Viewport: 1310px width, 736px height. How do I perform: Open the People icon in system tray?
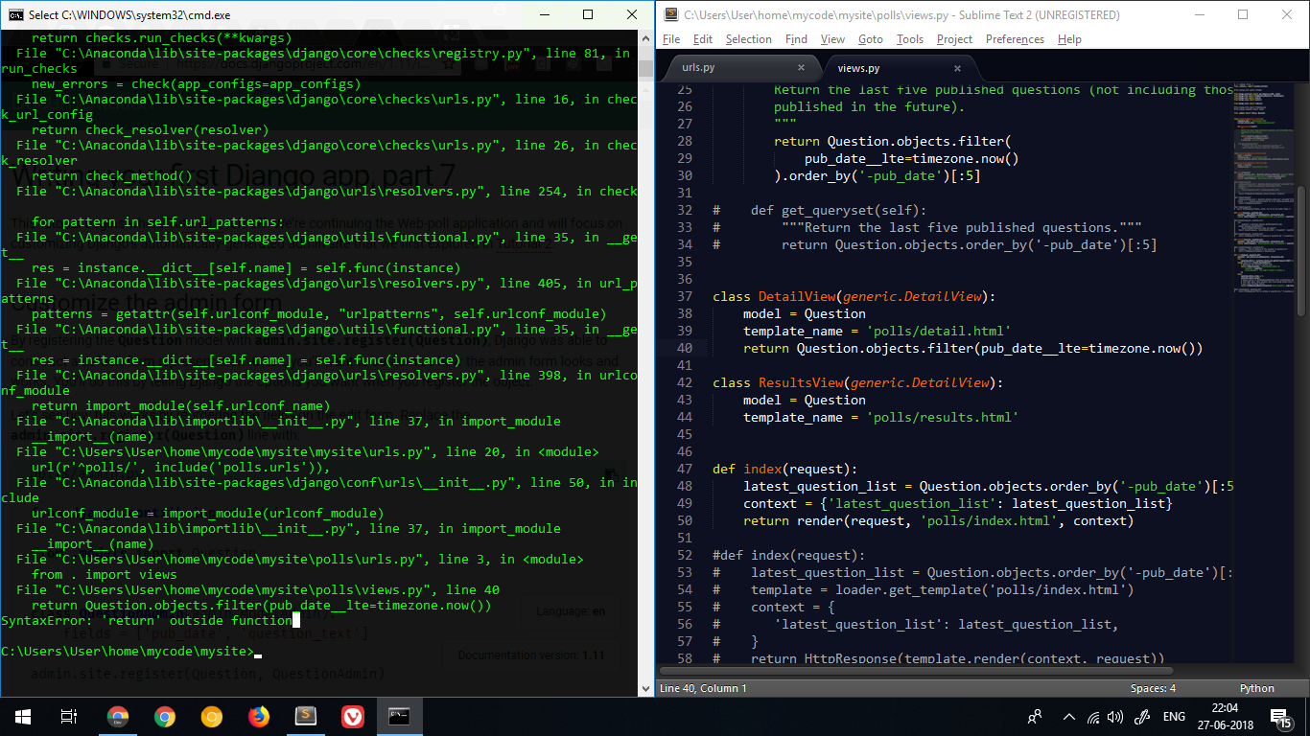tap(1035, 716)
